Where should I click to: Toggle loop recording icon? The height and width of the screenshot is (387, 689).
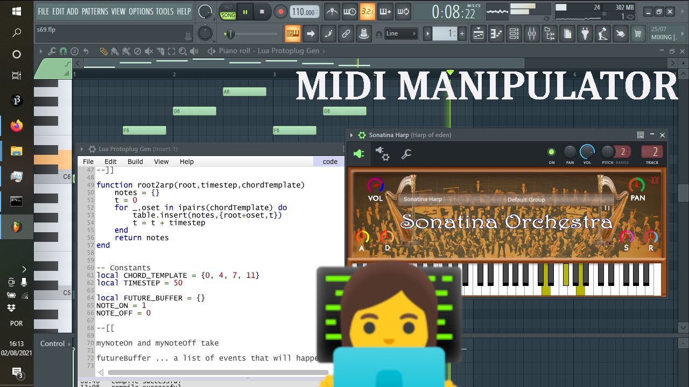point(402,11)
